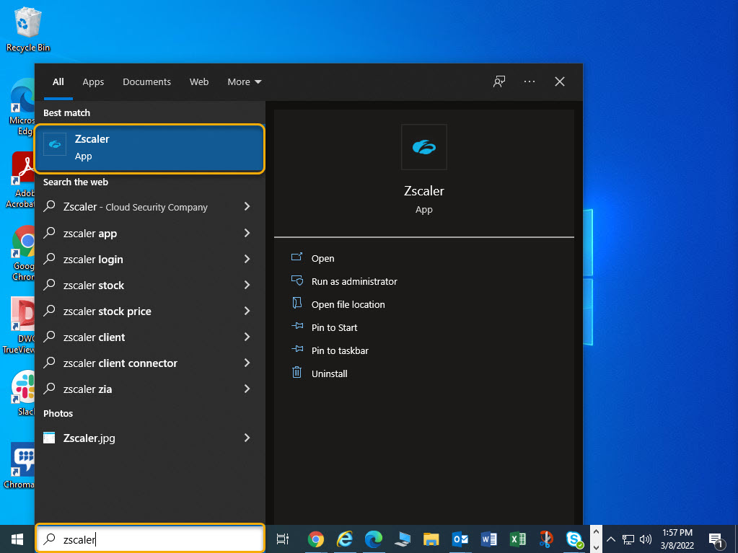This screenshot has width=738, height=553.
Task: Open network status tray icon
Action: 628,539
